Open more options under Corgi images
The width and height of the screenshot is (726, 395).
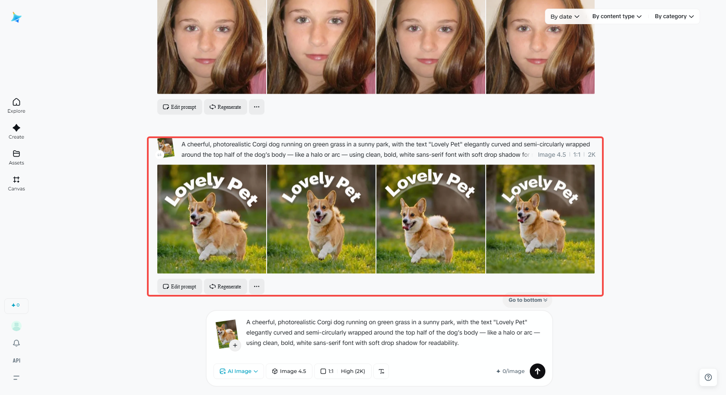[x=257, y=287]
